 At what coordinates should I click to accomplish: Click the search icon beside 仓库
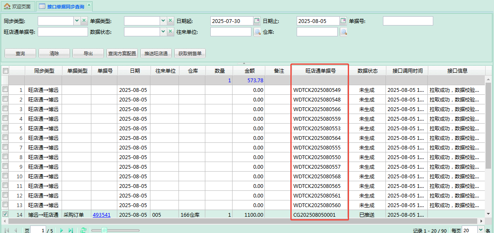pos(344,32)
